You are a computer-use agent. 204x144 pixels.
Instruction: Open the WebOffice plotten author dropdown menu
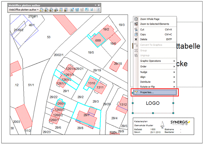pos(24,10)
